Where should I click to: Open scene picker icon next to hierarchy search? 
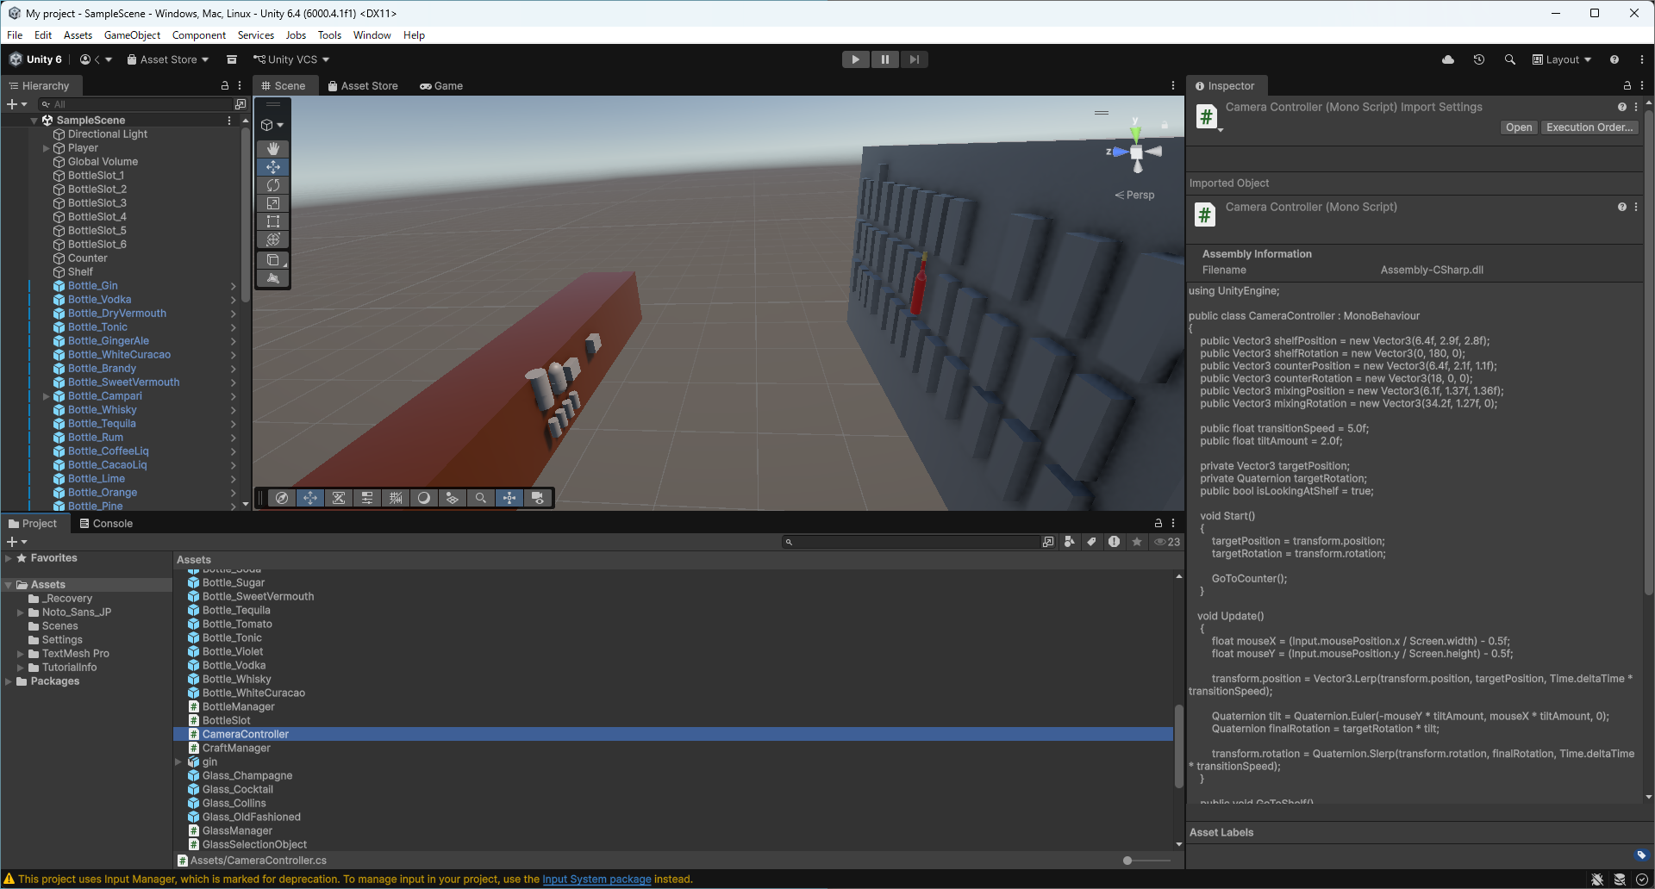tap(240, 104)
